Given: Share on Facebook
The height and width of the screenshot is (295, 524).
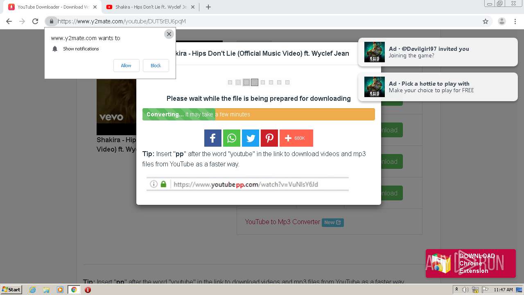Looking at the screenshot, I should click(x=213, y=138).
